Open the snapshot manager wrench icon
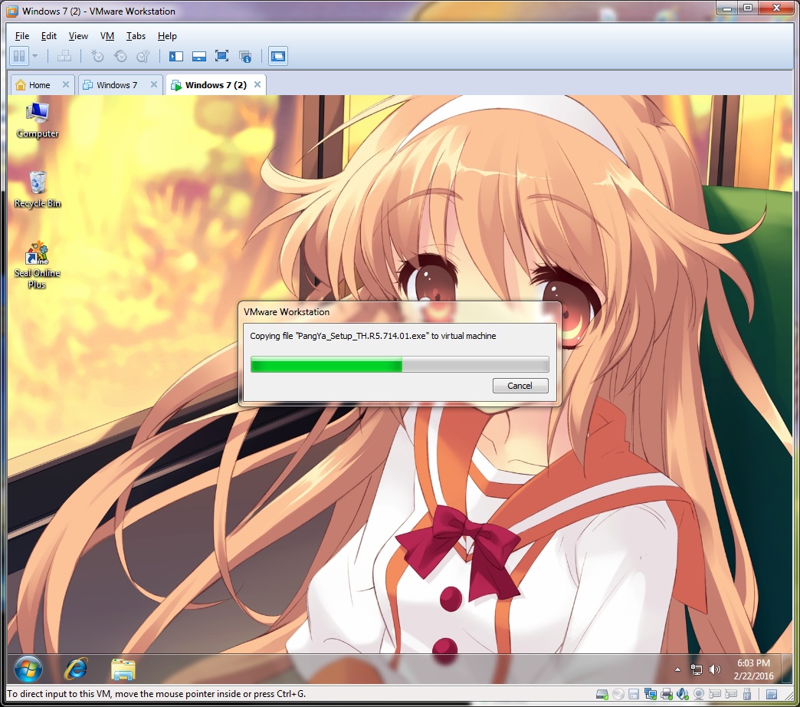Screen dimensions: 800x707 pyautogui.click(x=143, y=56)
